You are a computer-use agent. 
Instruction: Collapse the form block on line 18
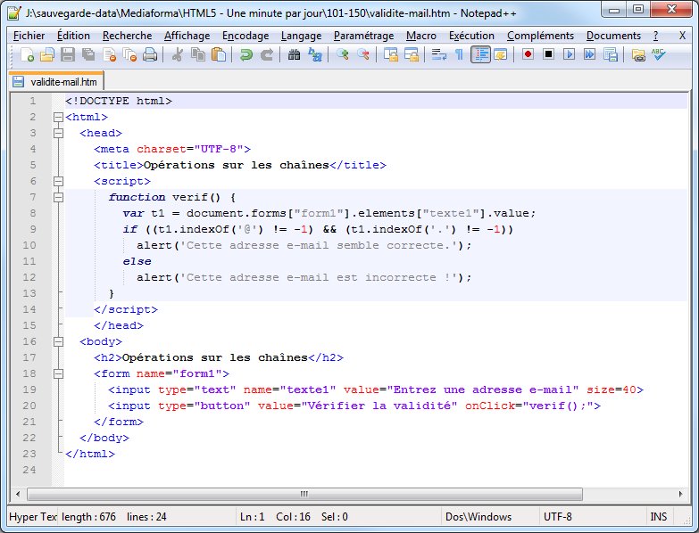[x=58, y=373]
